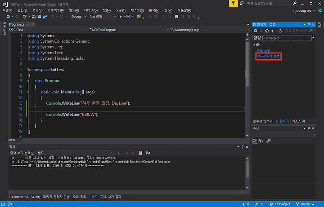
Task: Go back in Team Explorer
Action: coord(256,31)
